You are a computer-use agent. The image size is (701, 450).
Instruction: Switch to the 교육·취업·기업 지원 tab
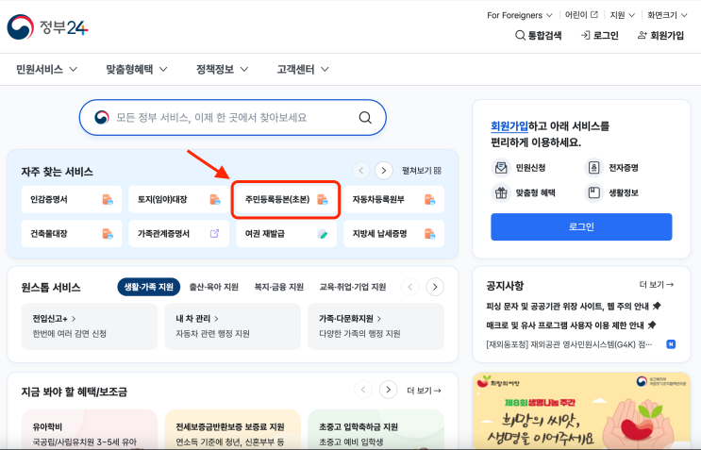tap(353, 287)
